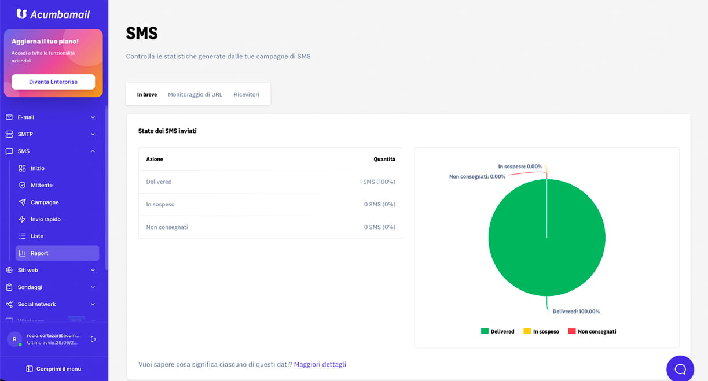Open Campagne paper plane icon
The image size is (708, 381).
pyautogui.click(x=23, y=202)
